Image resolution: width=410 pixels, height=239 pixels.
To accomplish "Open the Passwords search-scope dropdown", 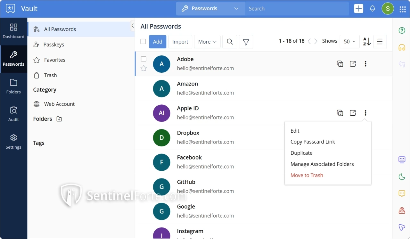I will click(x=210, y=9).
